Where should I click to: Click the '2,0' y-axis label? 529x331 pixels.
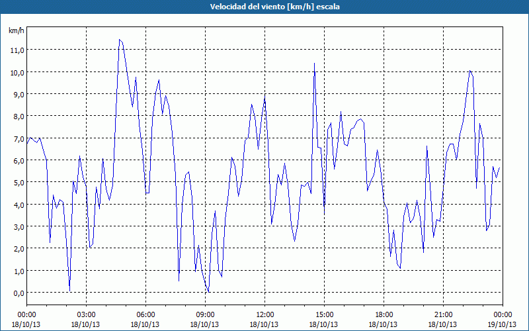pyautogui.click(x=19, y=249)
